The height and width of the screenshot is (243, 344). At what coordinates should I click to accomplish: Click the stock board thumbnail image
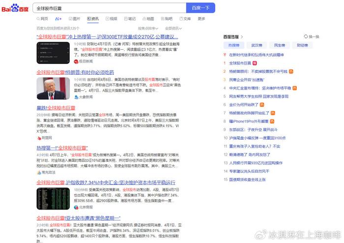pos(53,199)
